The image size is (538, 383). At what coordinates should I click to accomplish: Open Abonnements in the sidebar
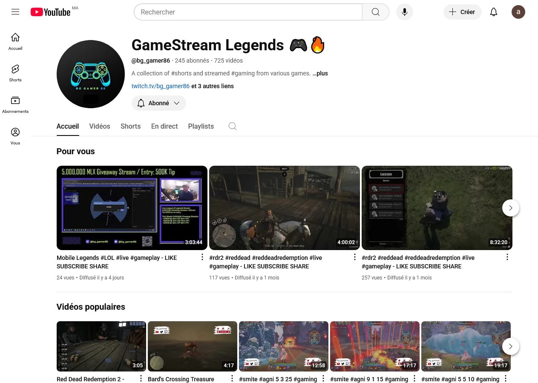[x=15, y=104]
